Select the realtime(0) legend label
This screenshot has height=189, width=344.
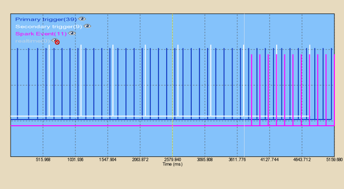(x=33, y=41)
